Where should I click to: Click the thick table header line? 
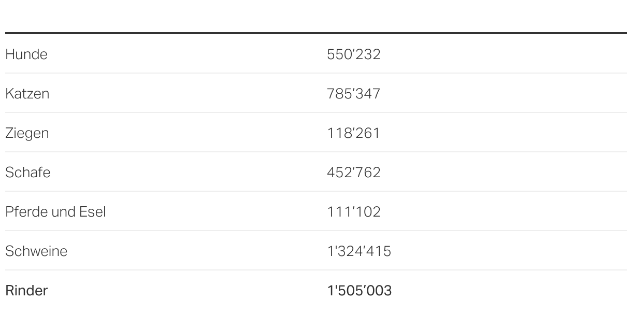click(x=316, y=33)
